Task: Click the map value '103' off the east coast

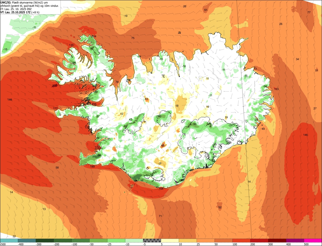Action: click(276, 89)
